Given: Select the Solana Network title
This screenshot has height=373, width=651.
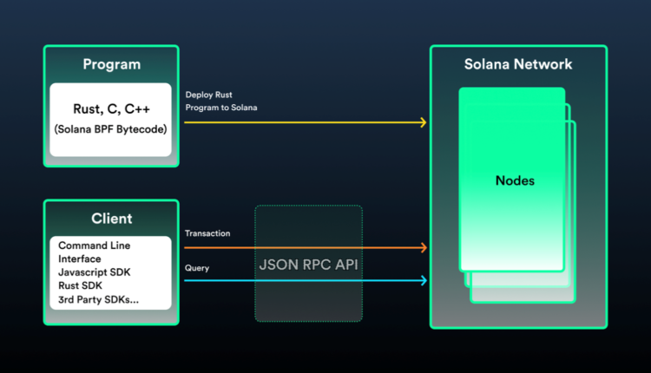Looking at the screenshot, I should tap(518, 65).
